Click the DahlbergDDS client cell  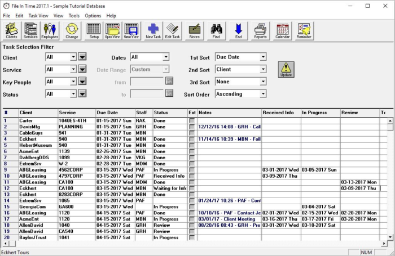tap(38, 158)
